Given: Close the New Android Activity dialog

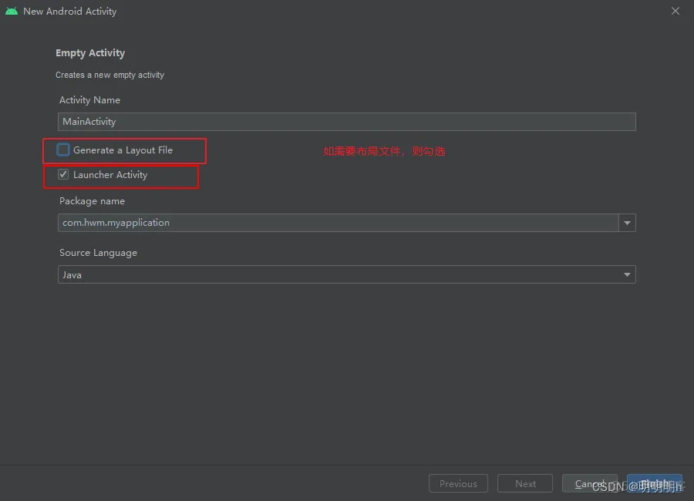Looking at the screenshot, I should tap(675, 11).
